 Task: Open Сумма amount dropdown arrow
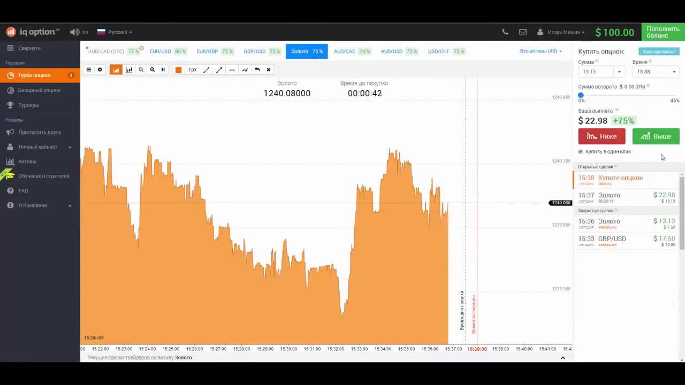click(620, 72)
